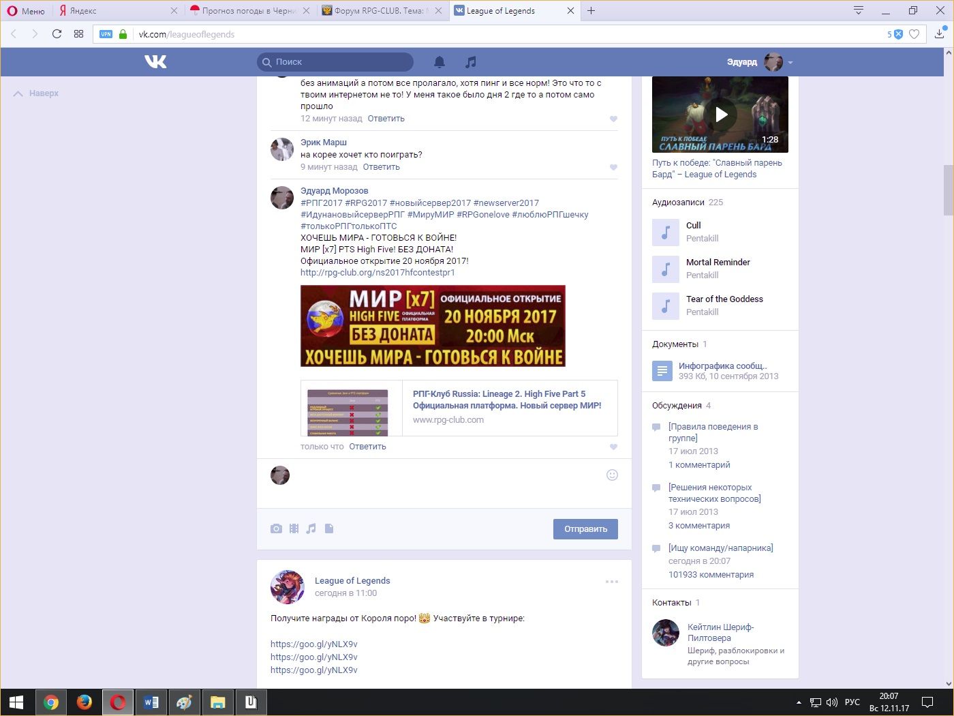Open the first goo.gl/yNLX9v link
954x716 pixels.
click(x=314, y=644)
